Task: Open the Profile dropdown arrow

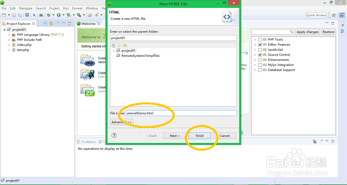Action: (x=74, y=15)
